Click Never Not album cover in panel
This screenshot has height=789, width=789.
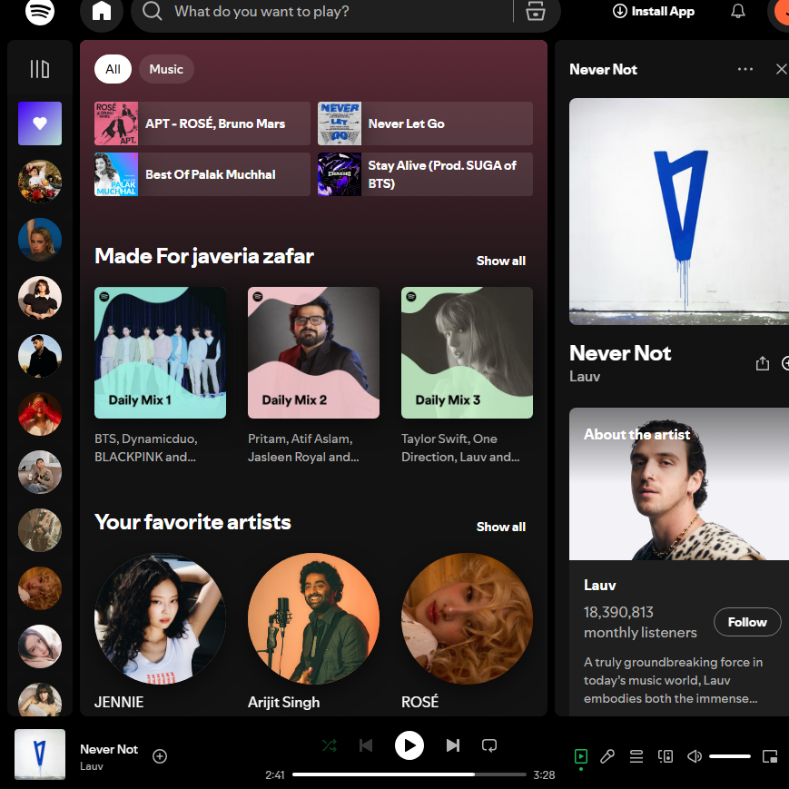point(679,212)
